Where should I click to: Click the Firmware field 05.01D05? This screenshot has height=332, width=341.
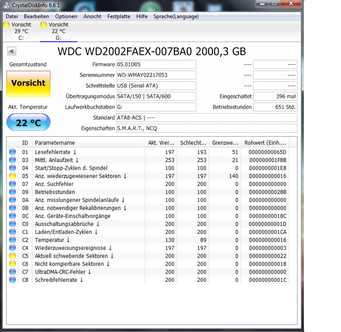(x=156, y=64)
